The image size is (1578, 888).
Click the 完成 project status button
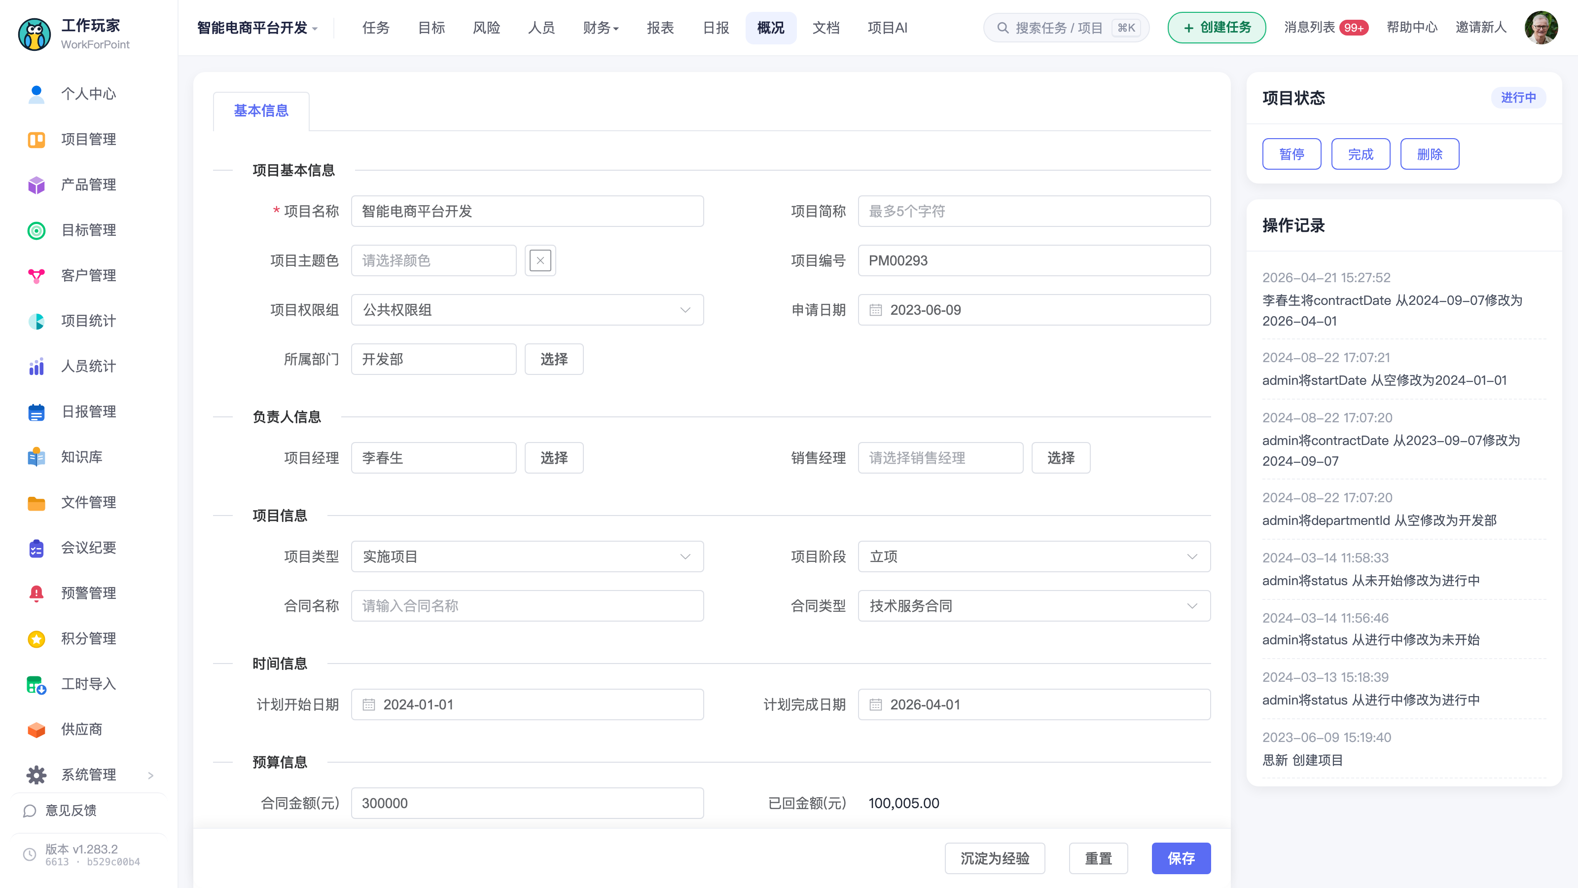click(1360, 154)
